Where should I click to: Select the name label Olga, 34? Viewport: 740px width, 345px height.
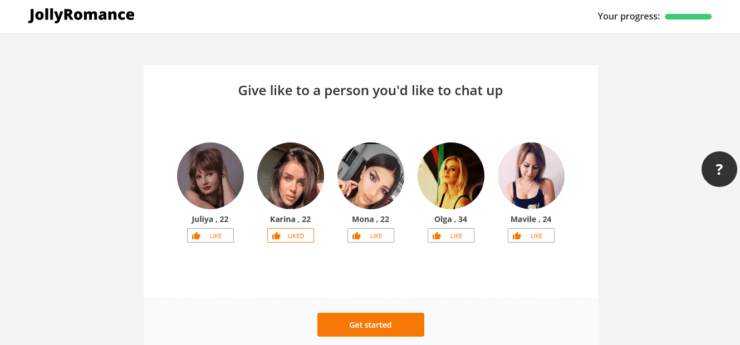pos(451,219)
